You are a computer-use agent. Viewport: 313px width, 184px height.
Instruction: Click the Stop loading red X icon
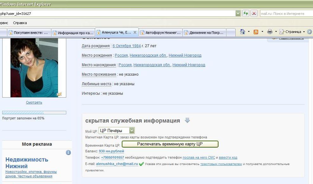[x=254, y=14]
